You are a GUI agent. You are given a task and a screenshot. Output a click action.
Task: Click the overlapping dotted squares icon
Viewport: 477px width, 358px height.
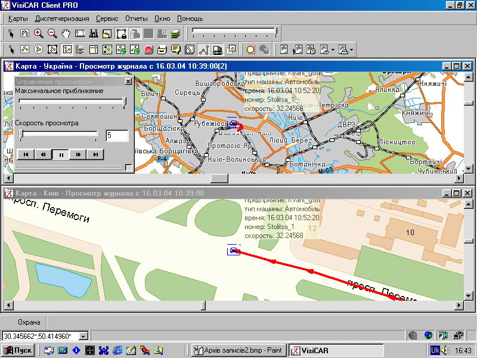click(x=231, y=50)
